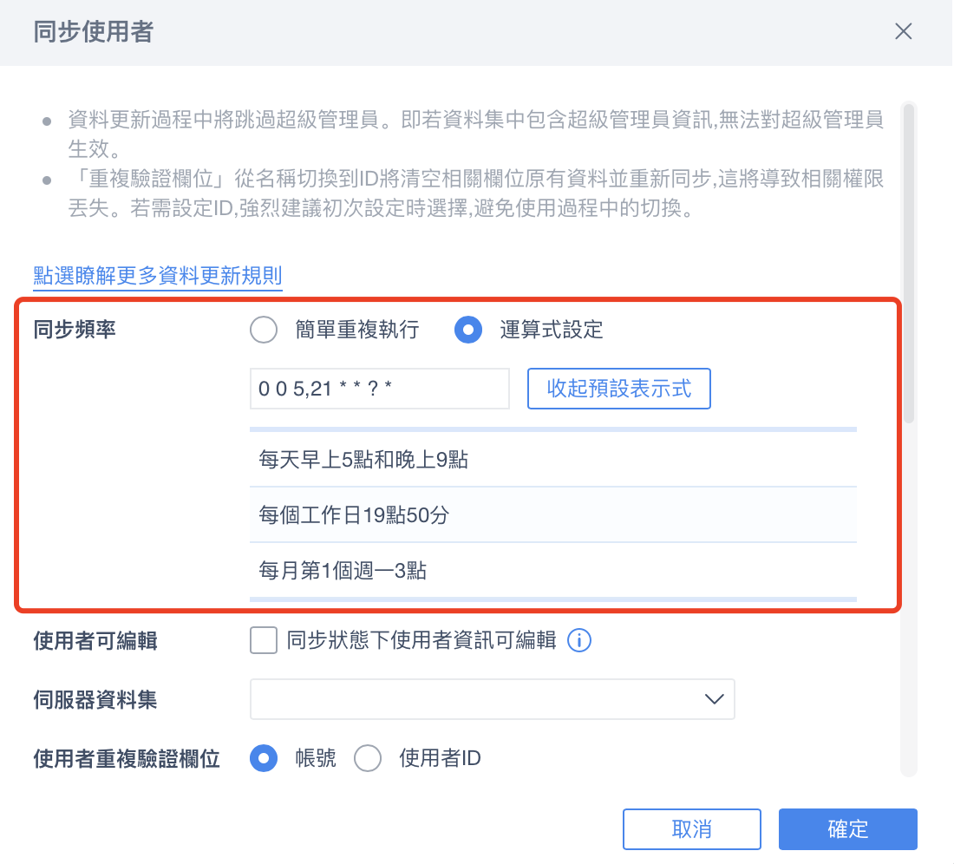Open 點選瞭解更多資料更新規則 link
The height and width of the screenshot is (864, 954).
coord(158,276)
